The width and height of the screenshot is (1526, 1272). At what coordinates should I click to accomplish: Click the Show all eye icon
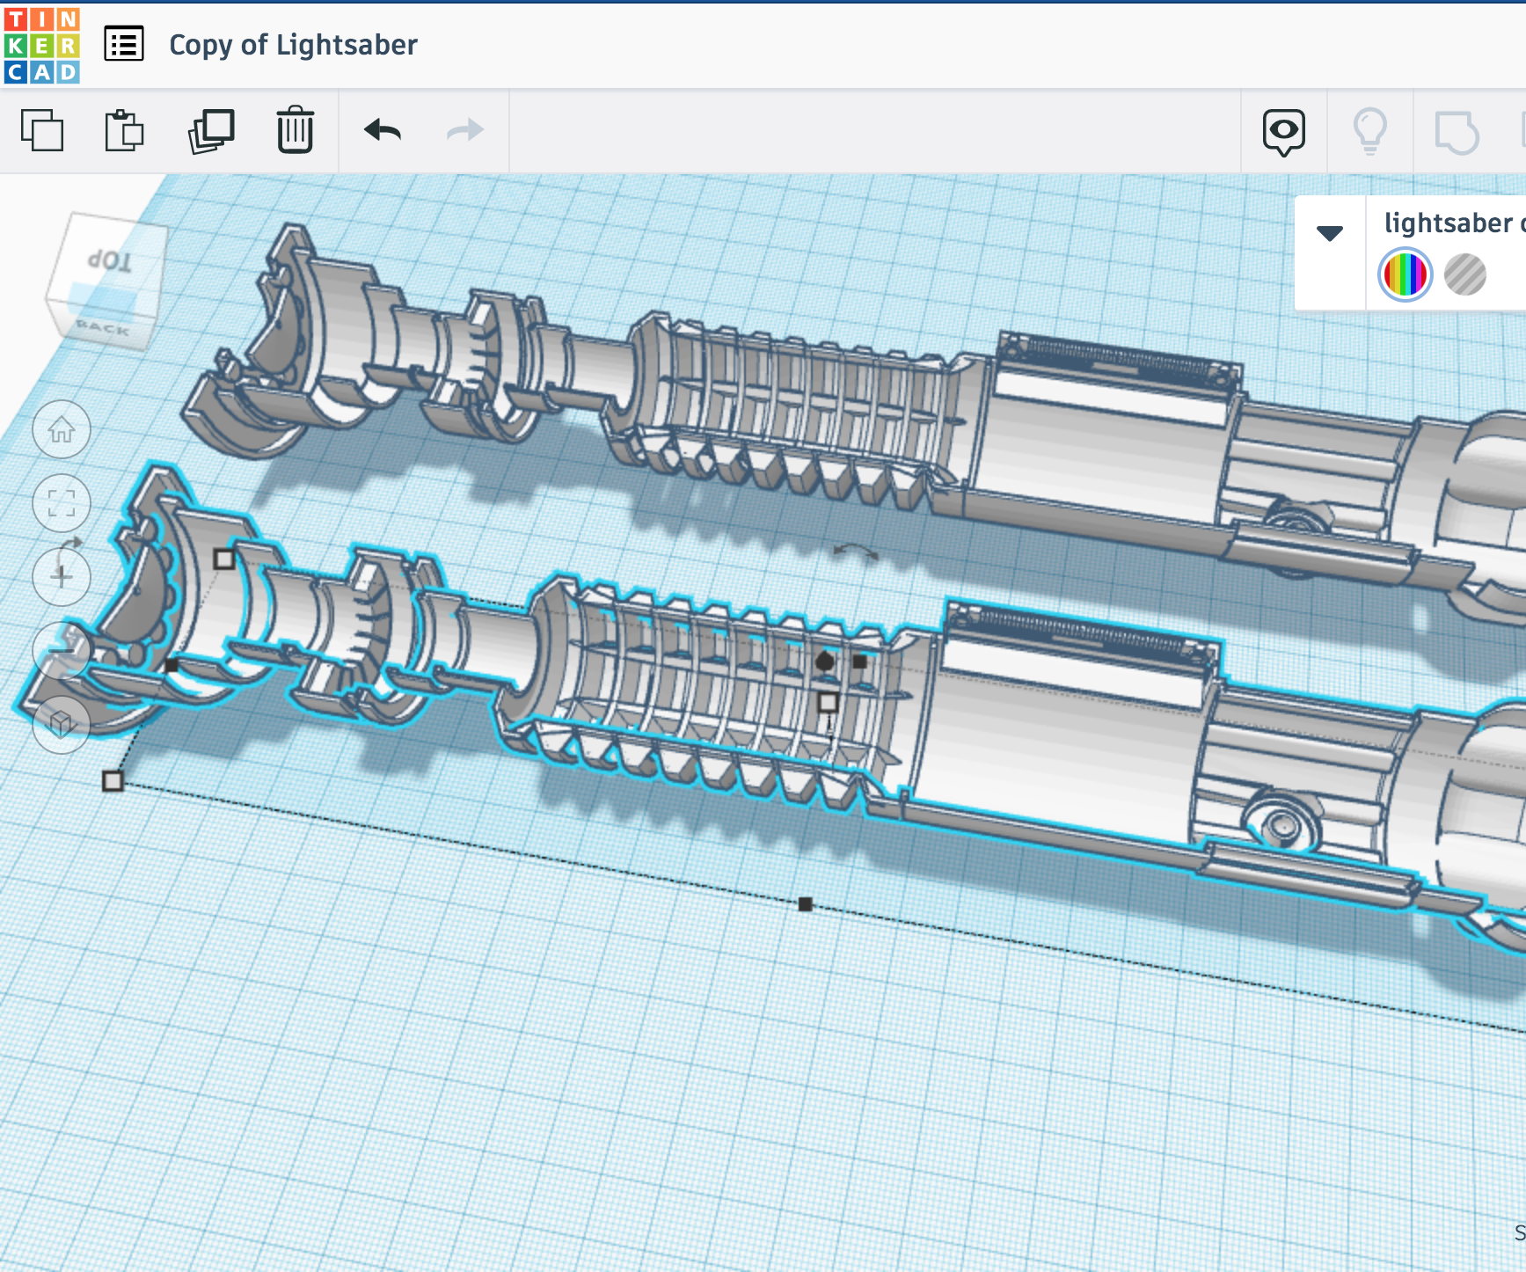coord(1283,132)
